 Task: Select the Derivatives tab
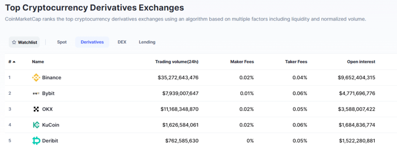point(92,42)
